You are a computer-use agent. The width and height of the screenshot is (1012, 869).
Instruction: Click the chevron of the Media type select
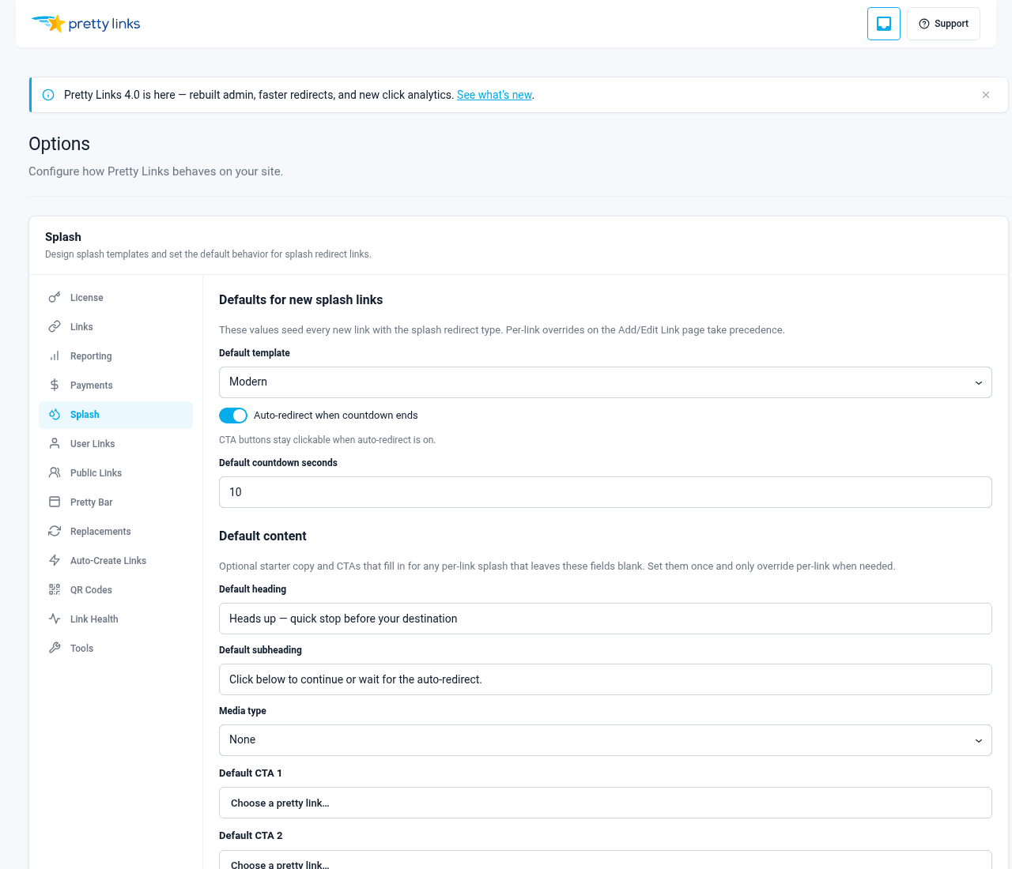[x=978, y=741]
